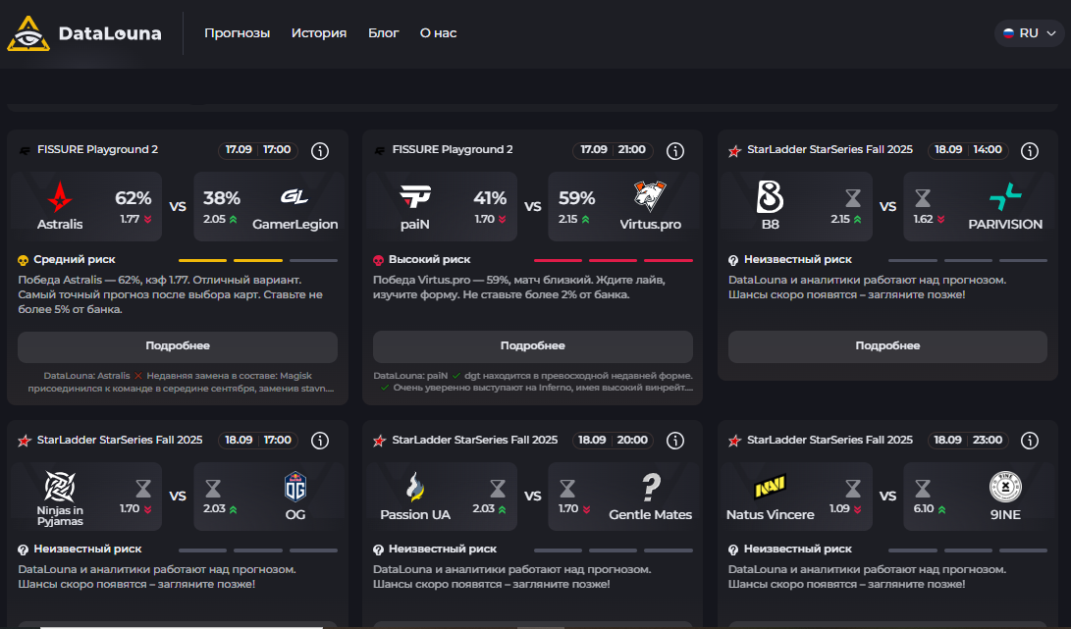The width and height of the screenshot is (1071, 629).
Task: Open info icon for Passion UA vs Gentle Mates
Action: click(674, 441)
